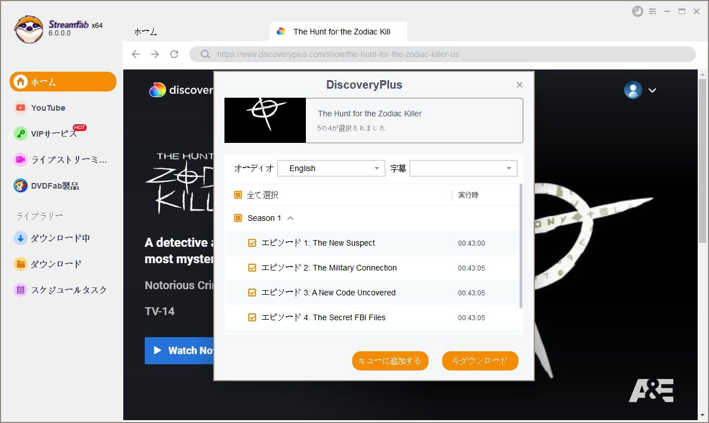Click the discovery+ logo
This screenshot has height=423, width=709.
pos(181,90)
